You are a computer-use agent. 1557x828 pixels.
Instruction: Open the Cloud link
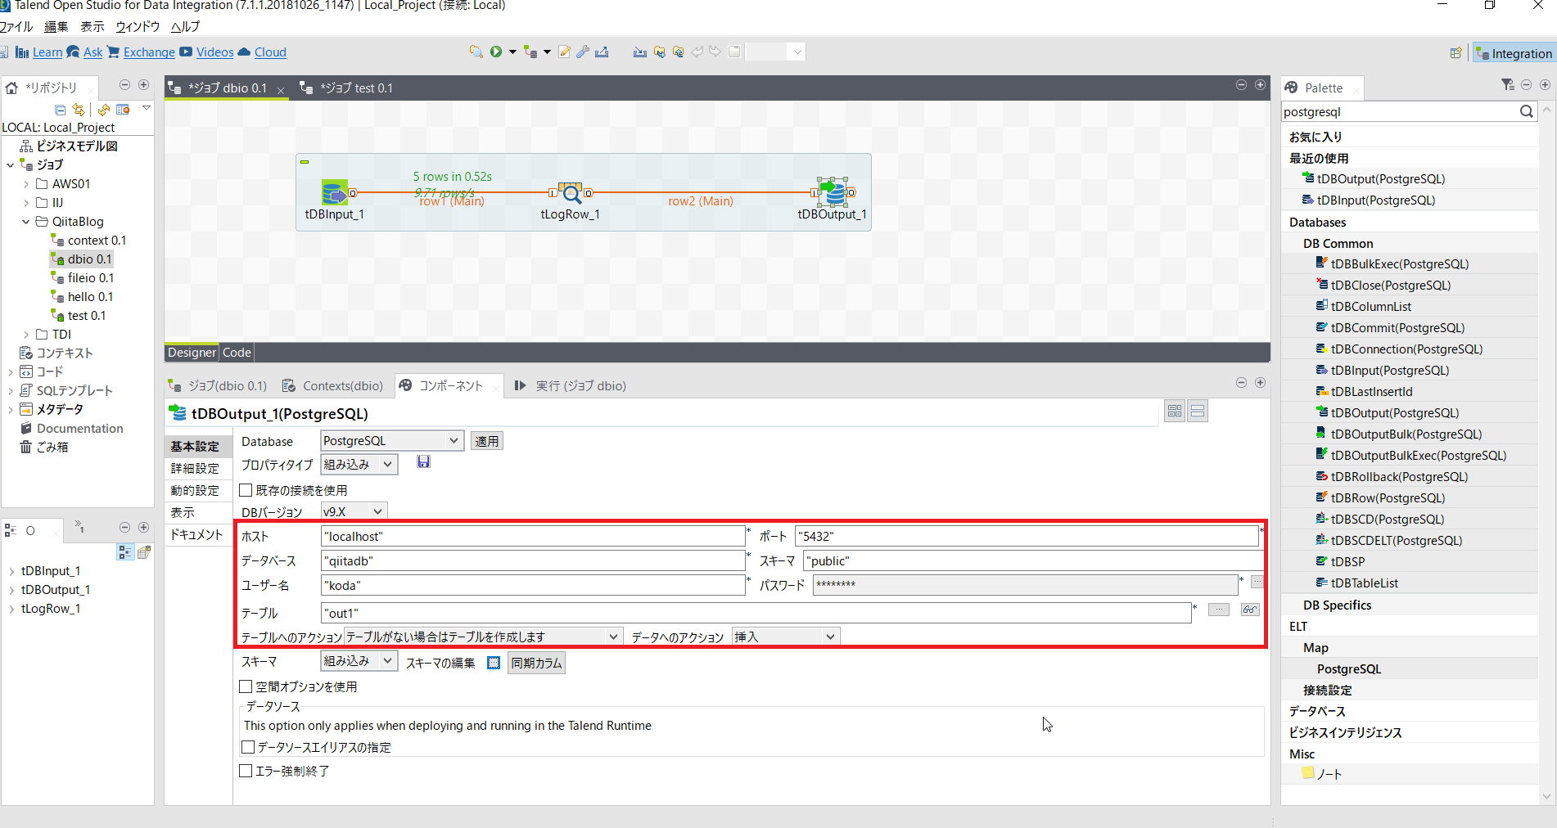[270, 52]
